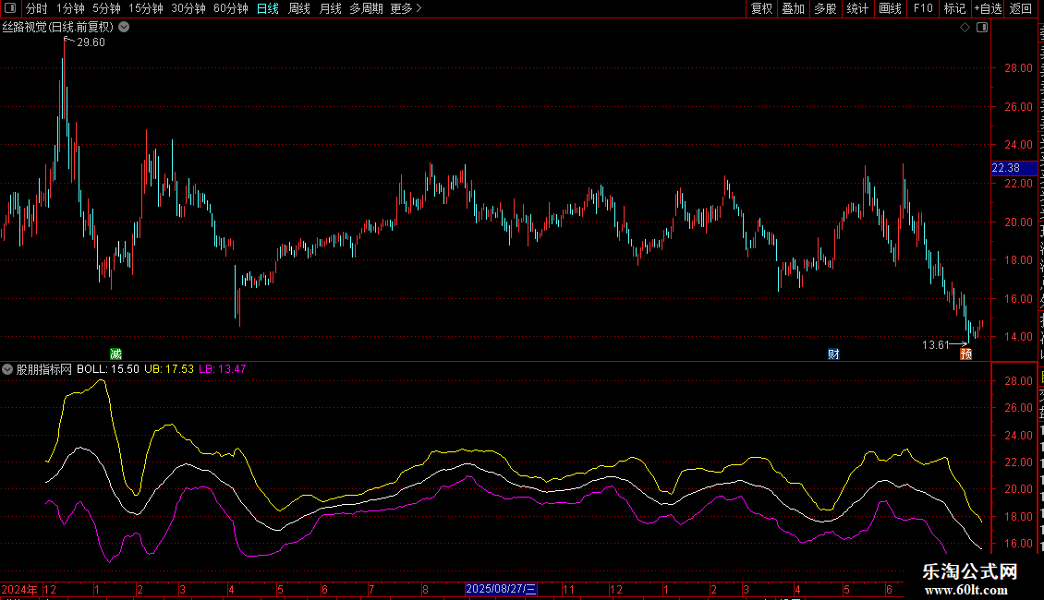Click the 2024年 year label

(x=19, y=589)
